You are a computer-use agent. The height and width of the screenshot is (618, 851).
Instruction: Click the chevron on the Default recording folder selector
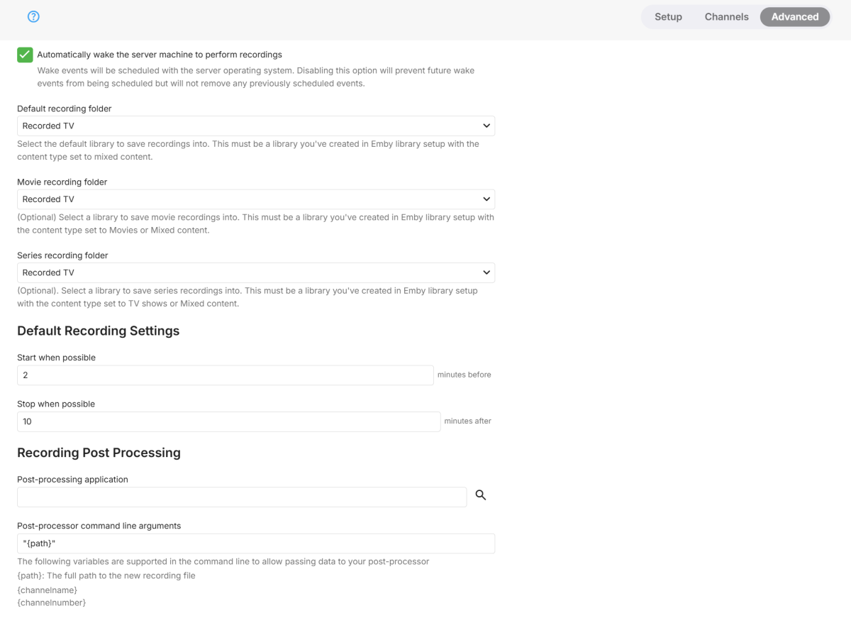click(486, 126)
